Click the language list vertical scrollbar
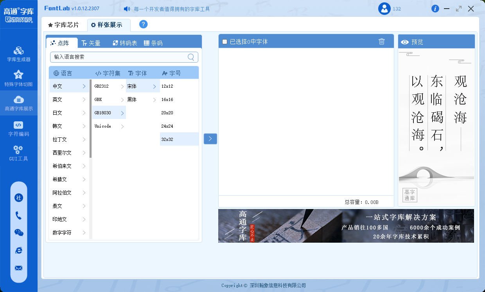This screenshot has height=292, width=485. coord(91,119)
